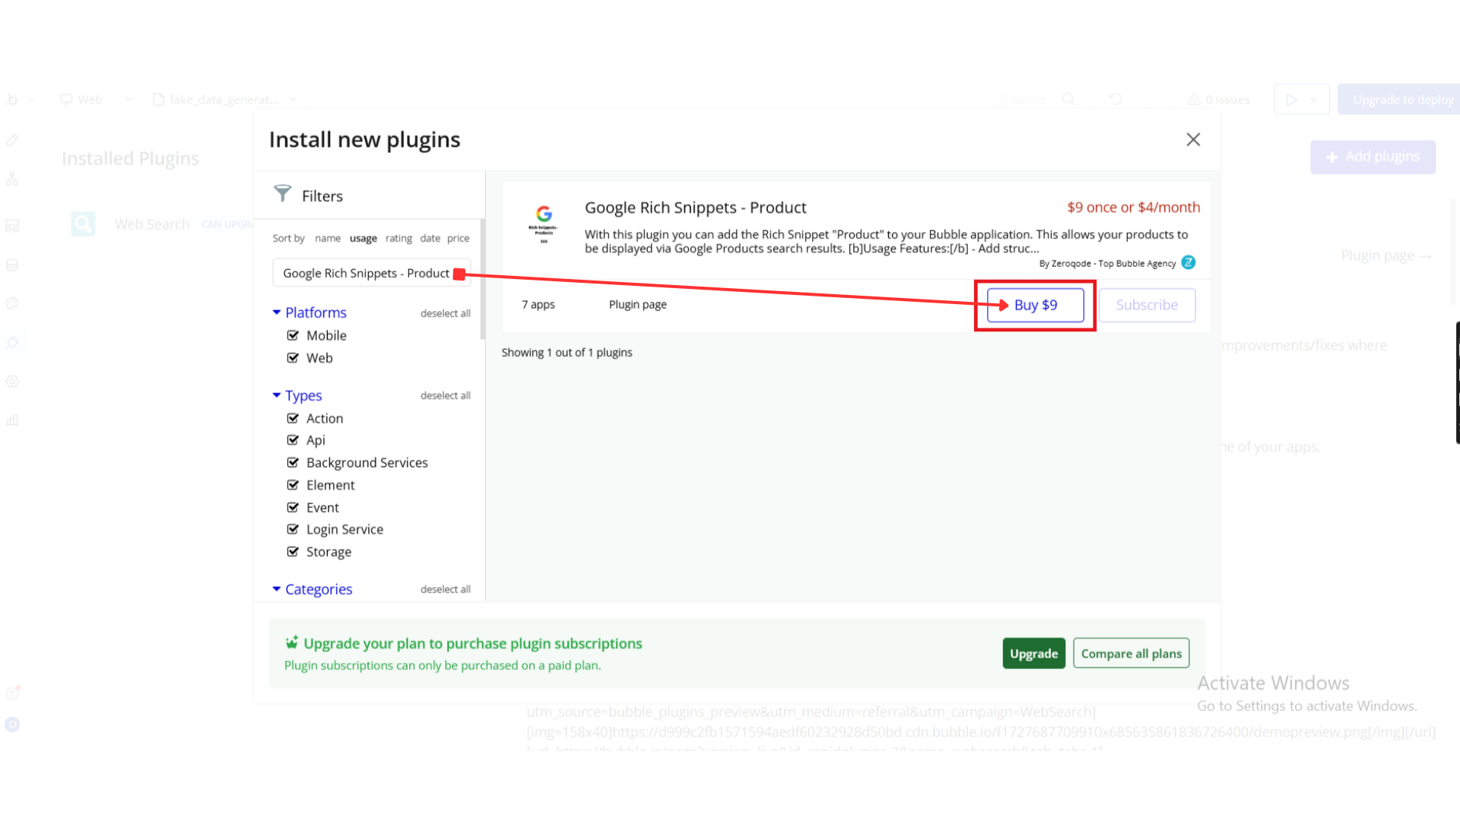This screenshot has width=1460, height=821.
Task: Click the Buy $9 button
Action: click(x=1035, y=305)
